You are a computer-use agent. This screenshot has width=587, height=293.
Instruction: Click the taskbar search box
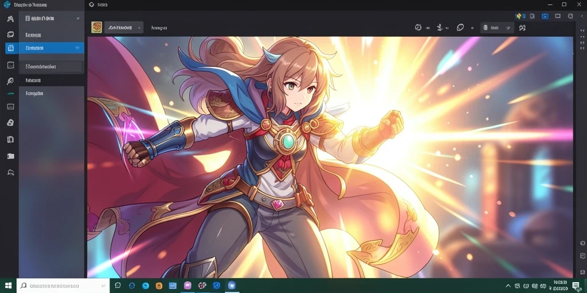coord(63,286)
